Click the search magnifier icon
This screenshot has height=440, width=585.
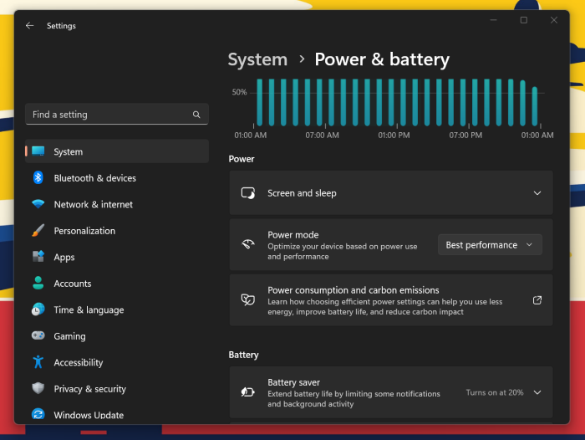click(x=196, y=115)
